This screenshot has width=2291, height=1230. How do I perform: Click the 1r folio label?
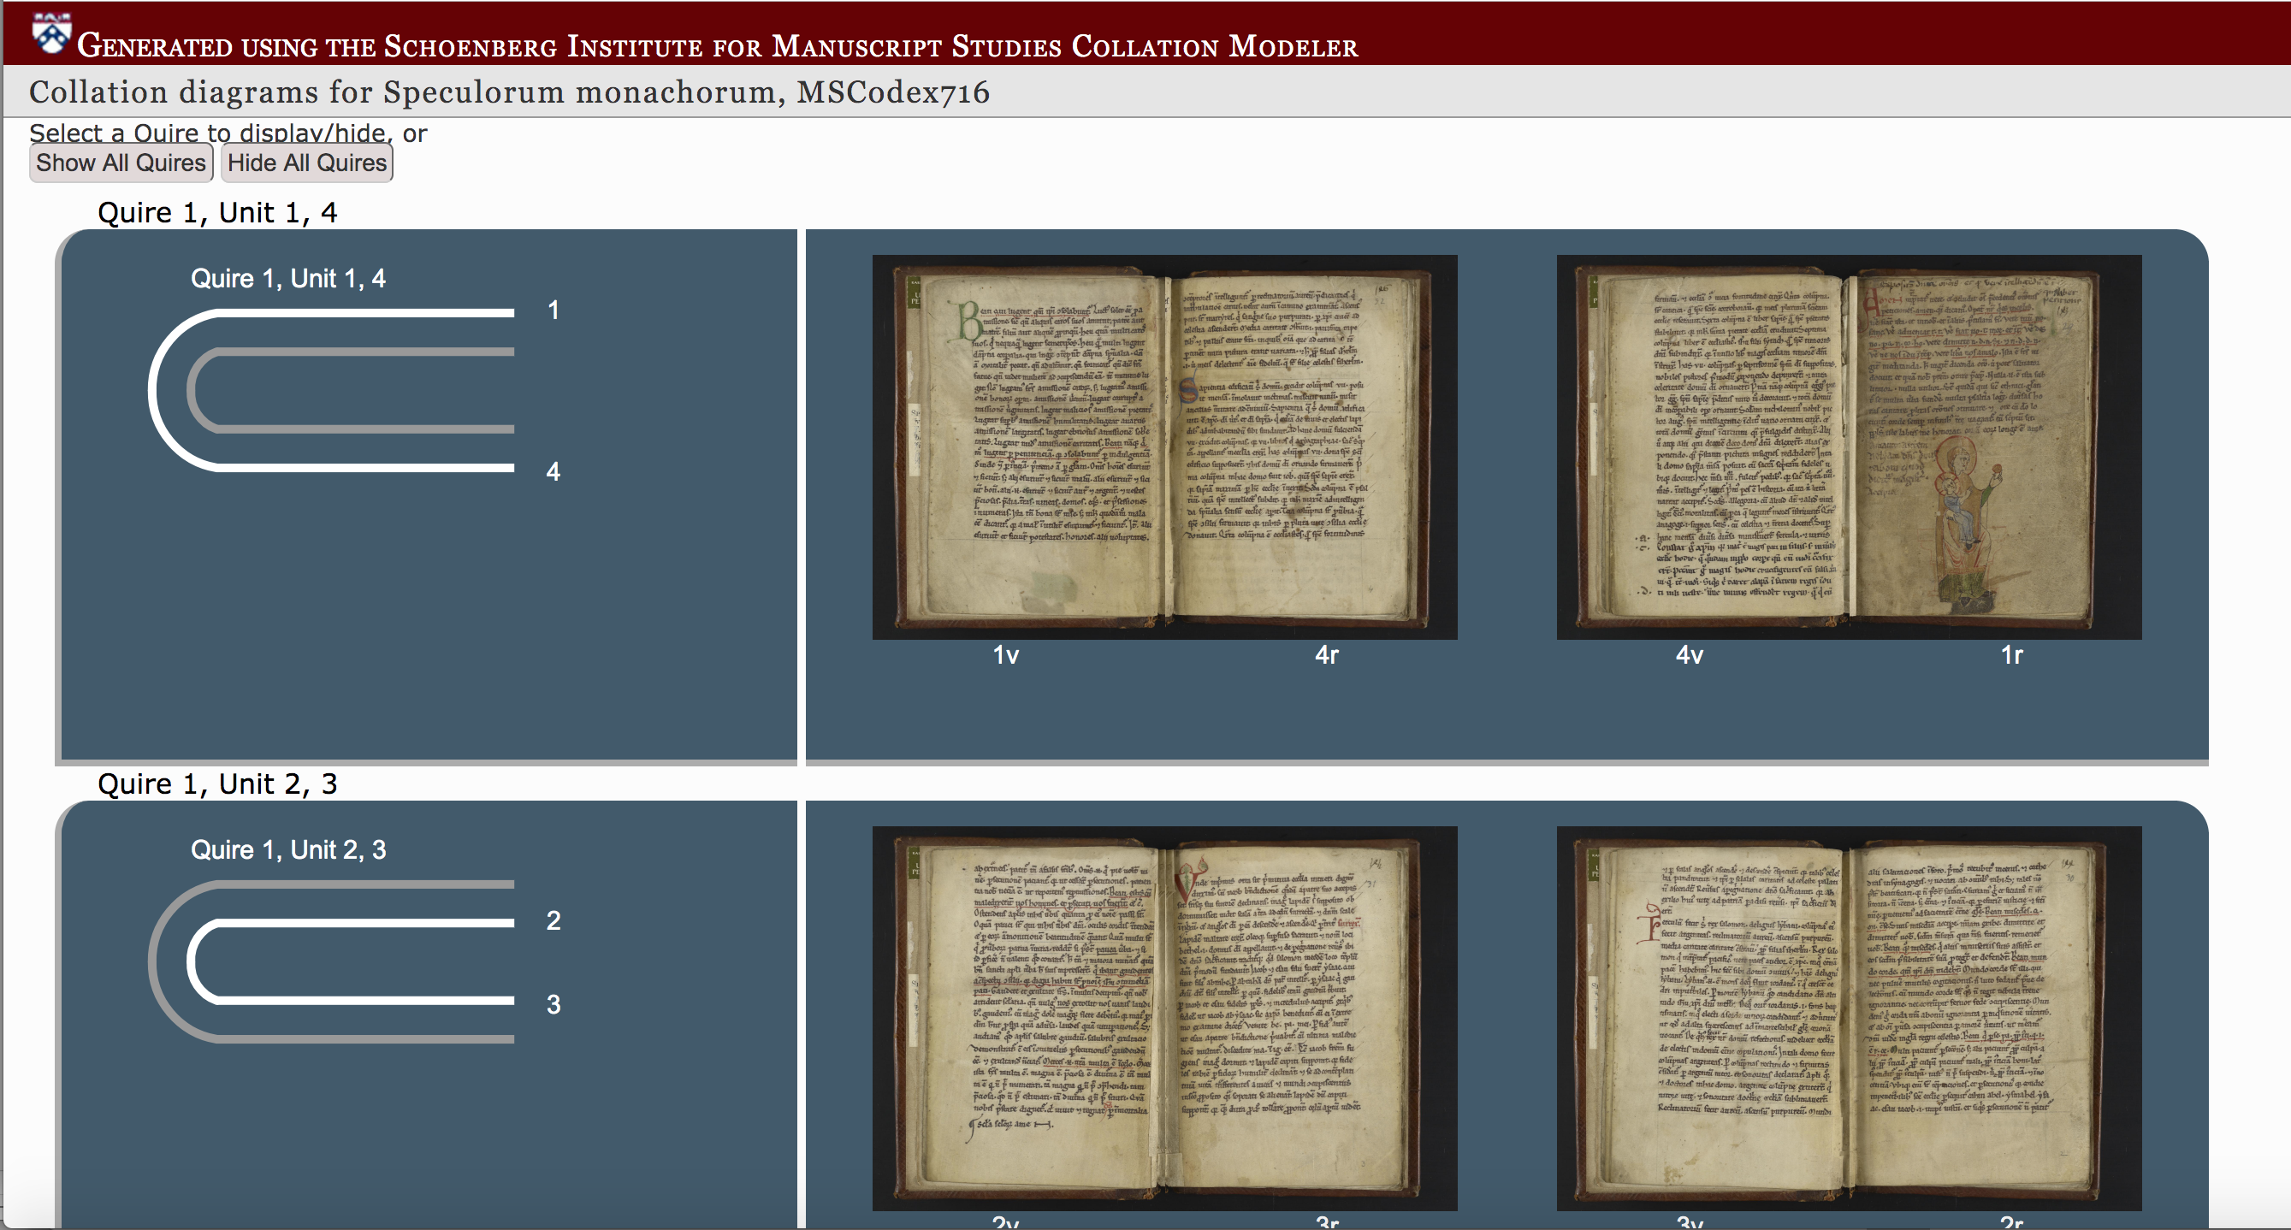click(2011, 655)
